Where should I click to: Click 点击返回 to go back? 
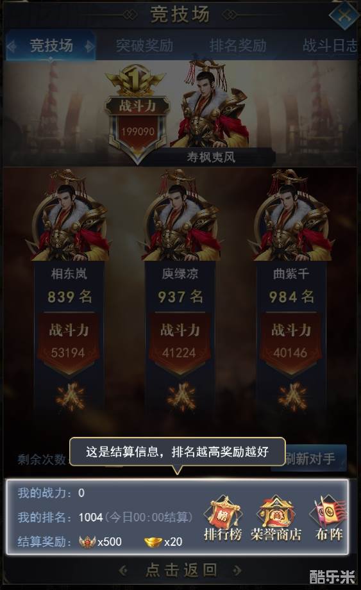pyautogui.click(x=181, y=570)
